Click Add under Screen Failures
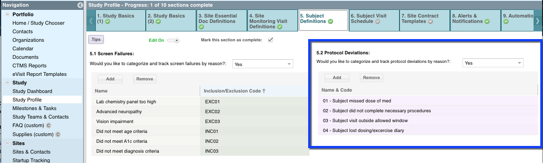 click(x=110, y=79)
